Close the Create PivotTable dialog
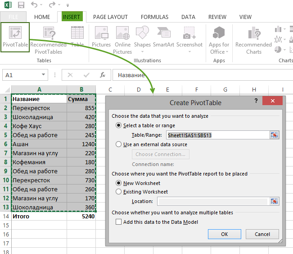Image resolution: width=293 pixels, height=254 pixels. [x=272, y=101]
